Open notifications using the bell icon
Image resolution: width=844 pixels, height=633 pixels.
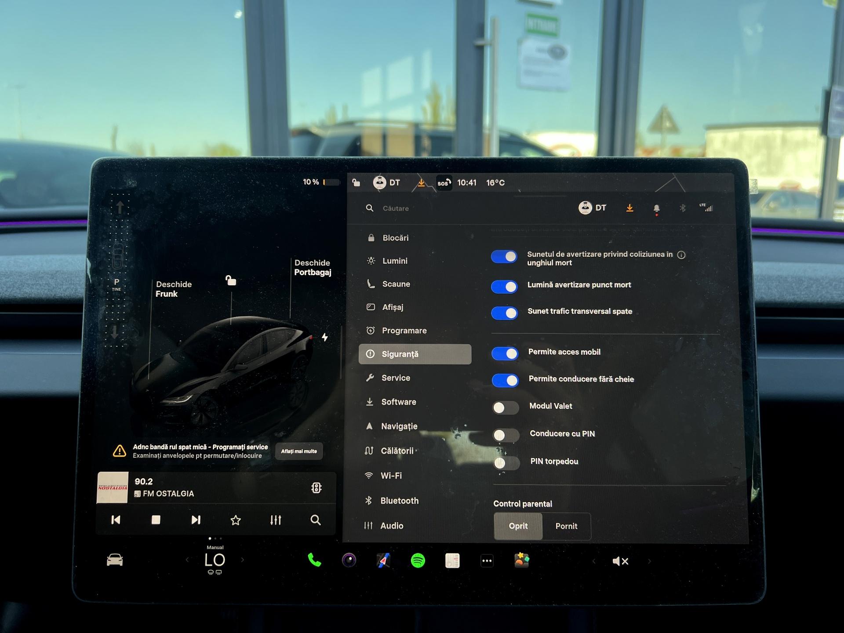(657, 208)
